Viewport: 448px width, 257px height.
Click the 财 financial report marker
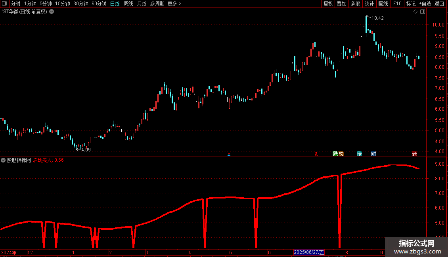coord(373,154)
